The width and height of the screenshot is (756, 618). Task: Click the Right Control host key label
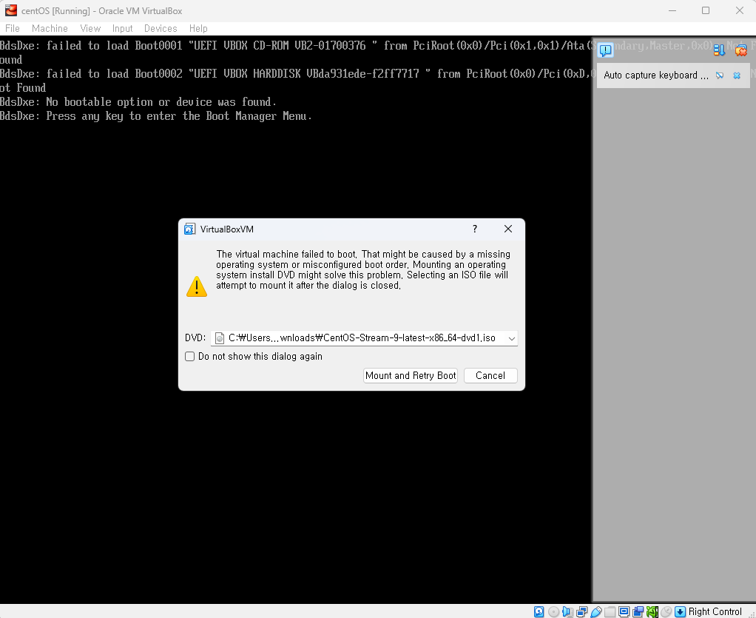(715, 612)
